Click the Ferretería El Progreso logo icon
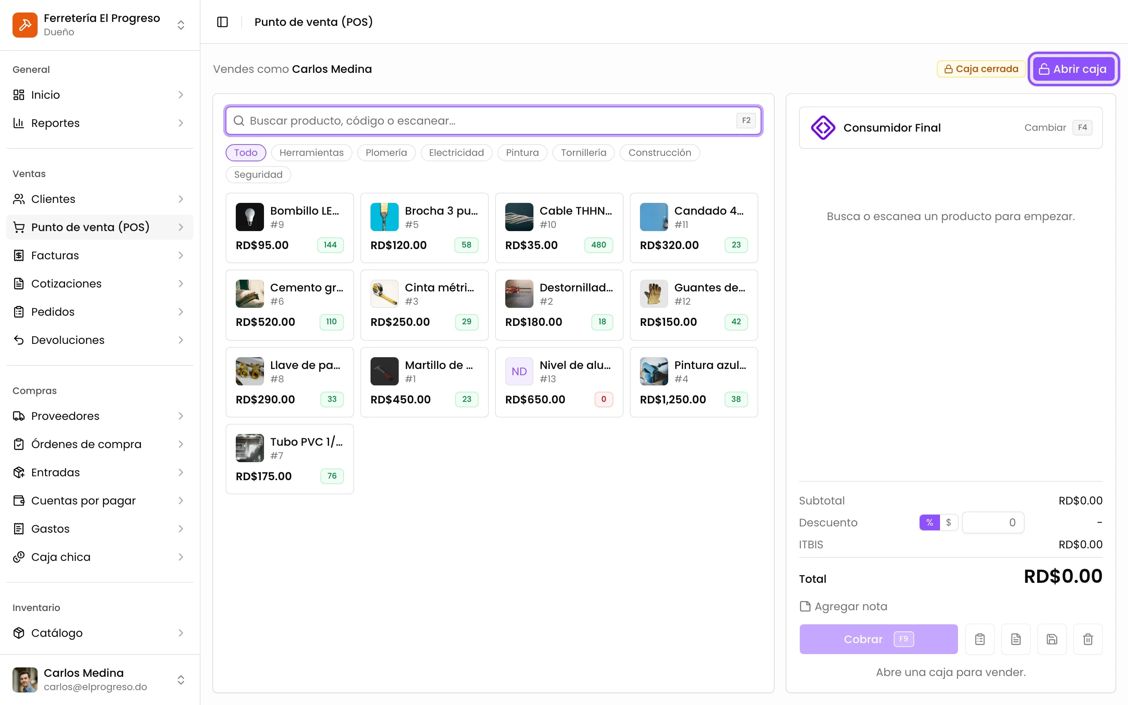Screen dimensions: 1128x705 pos(25,25)
